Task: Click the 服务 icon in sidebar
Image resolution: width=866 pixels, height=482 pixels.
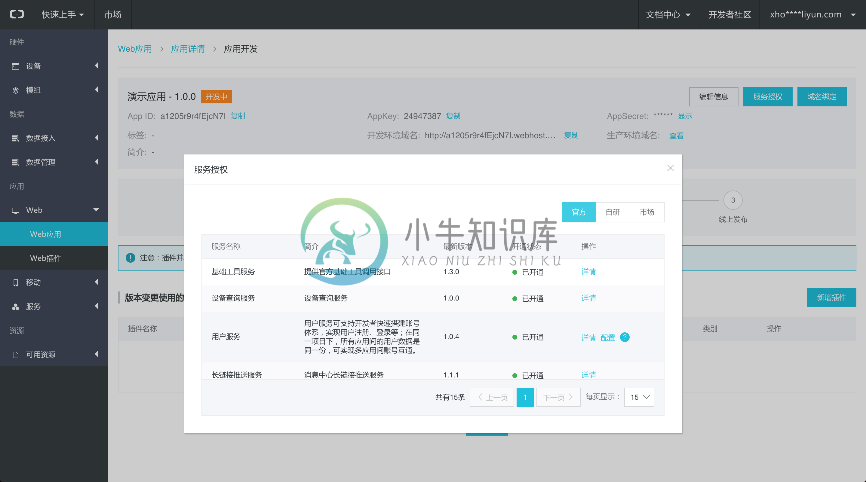Action: click(x=15, y=307)
